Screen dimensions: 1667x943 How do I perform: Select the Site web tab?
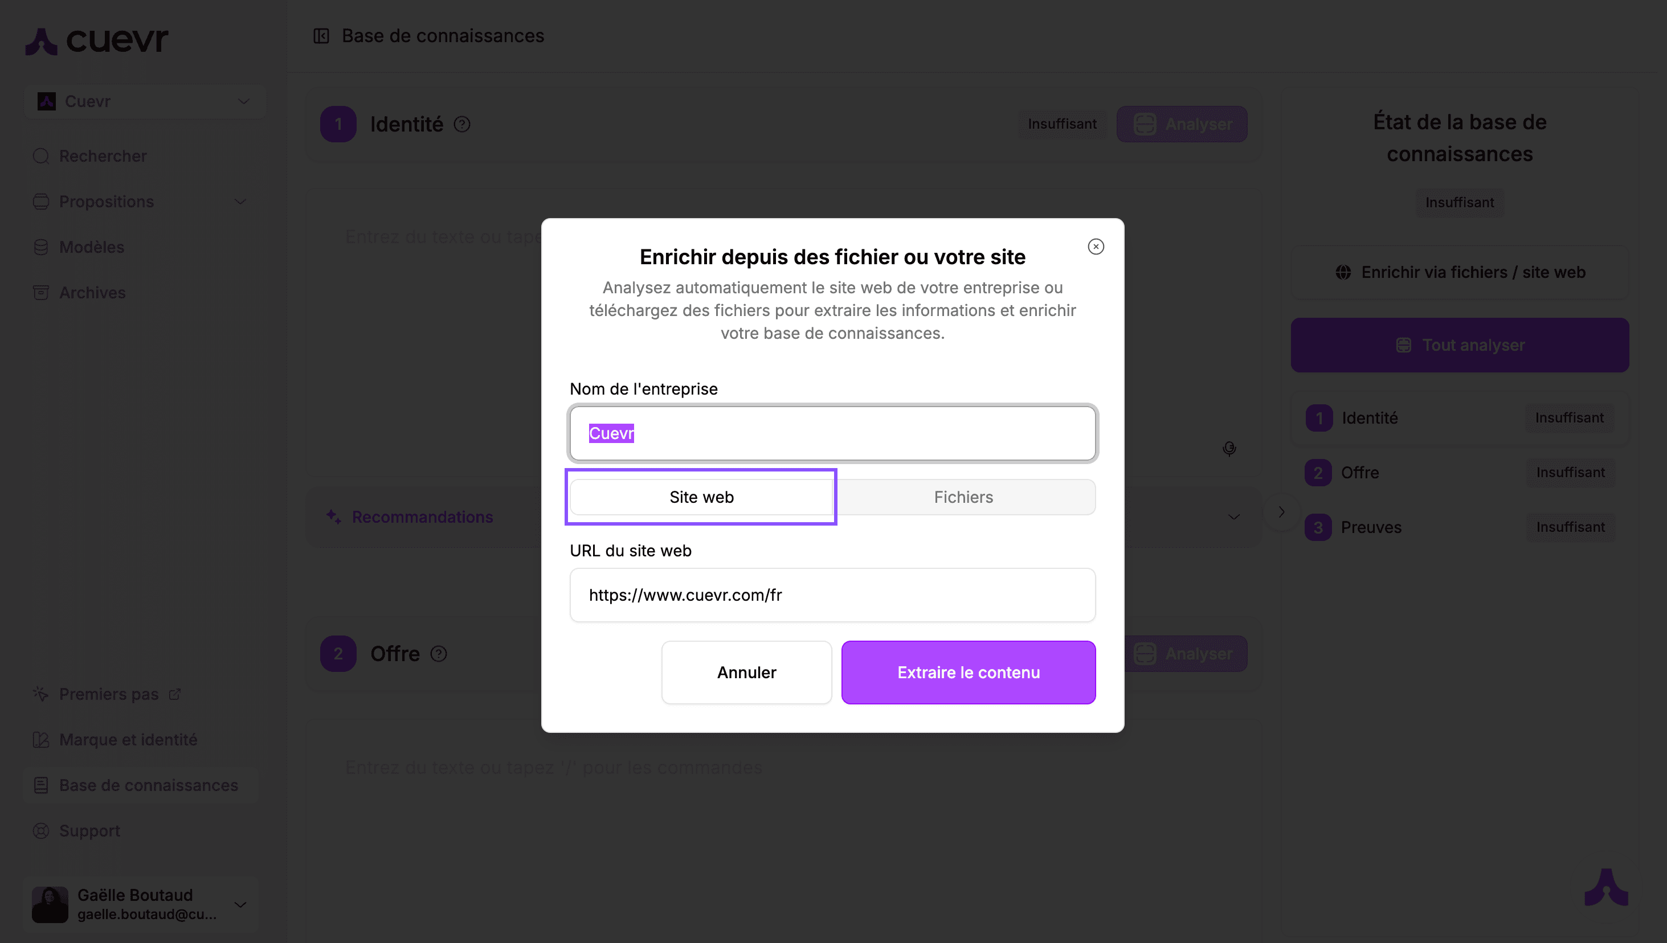(701, 497)
